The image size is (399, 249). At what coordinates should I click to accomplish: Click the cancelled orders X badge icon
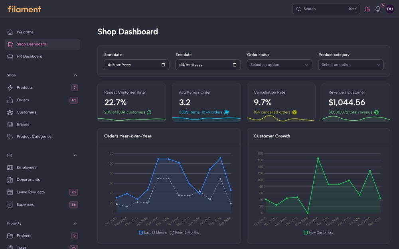(294, 112)
